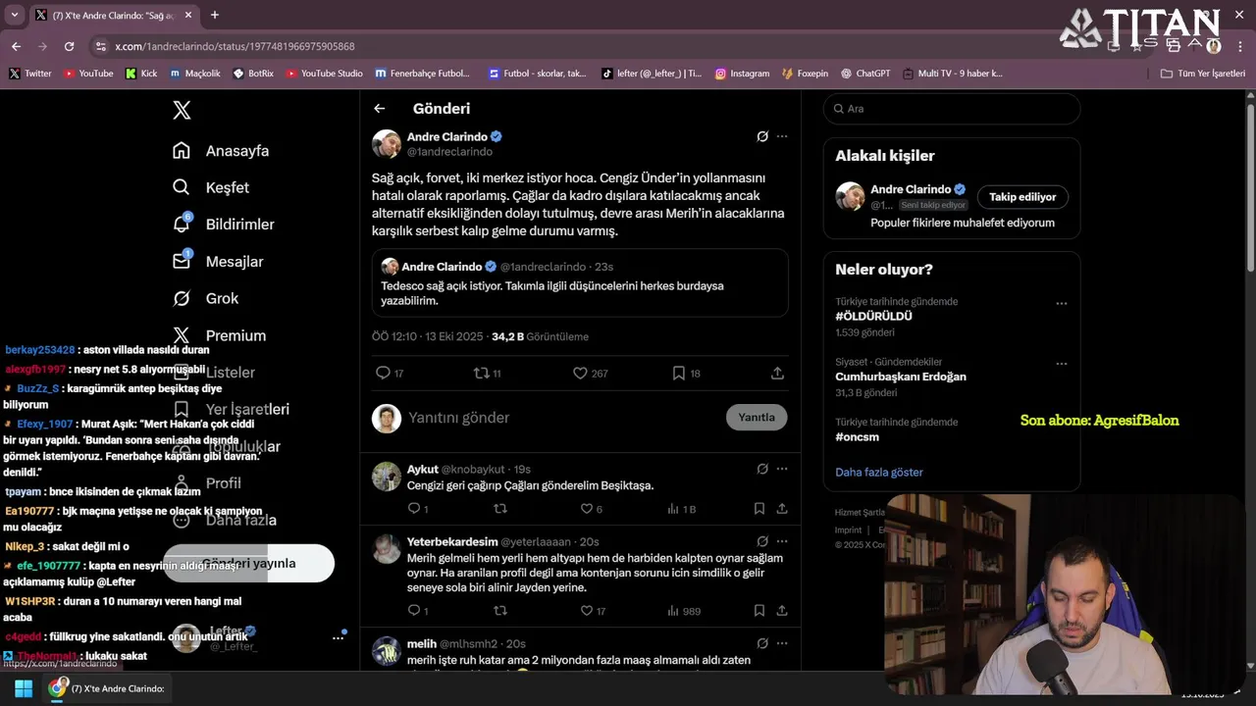
Task: Click reply icon with 17 replies
Action: 390,374
